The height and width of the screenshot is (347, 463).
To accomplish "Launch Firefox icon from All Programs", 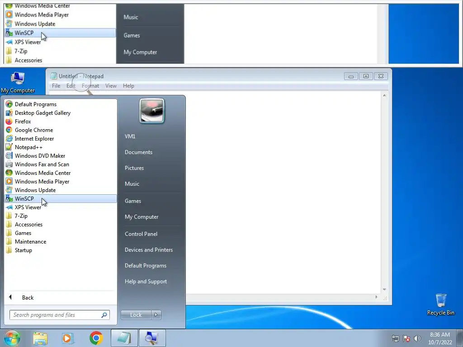I will [x=9, y=121].
